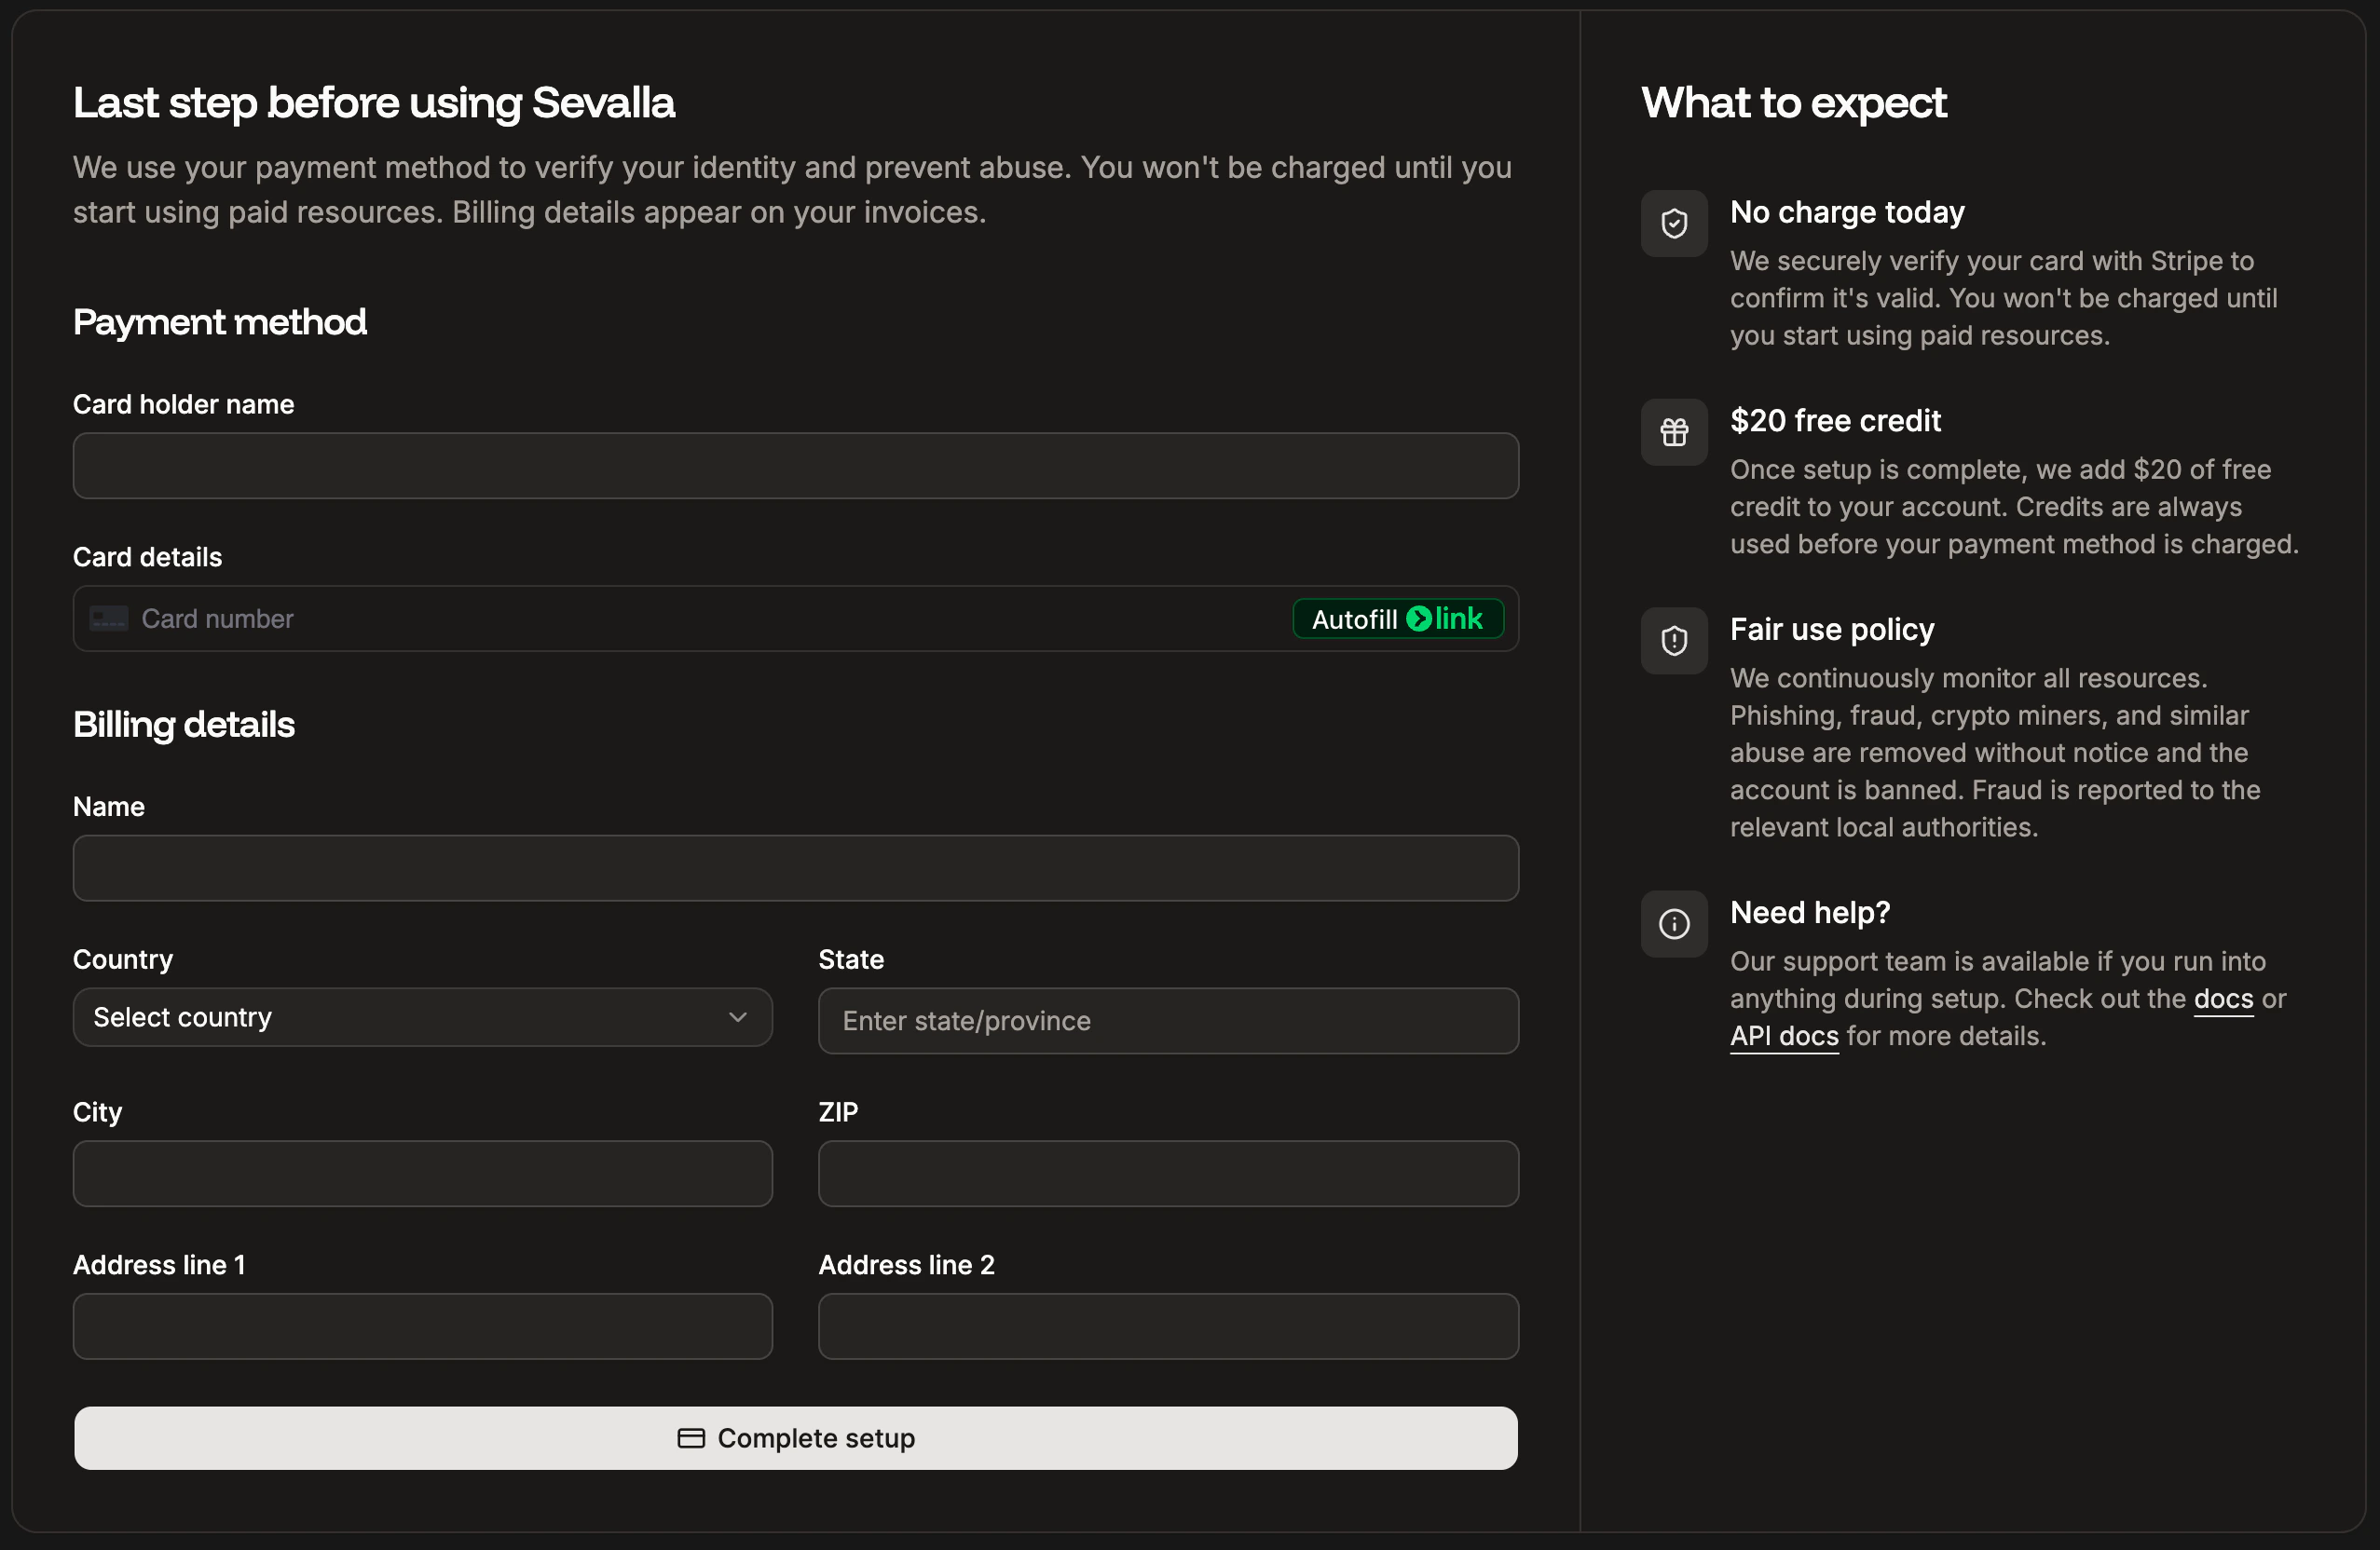Click the "Need help?" title

[x=1810, y=913]
